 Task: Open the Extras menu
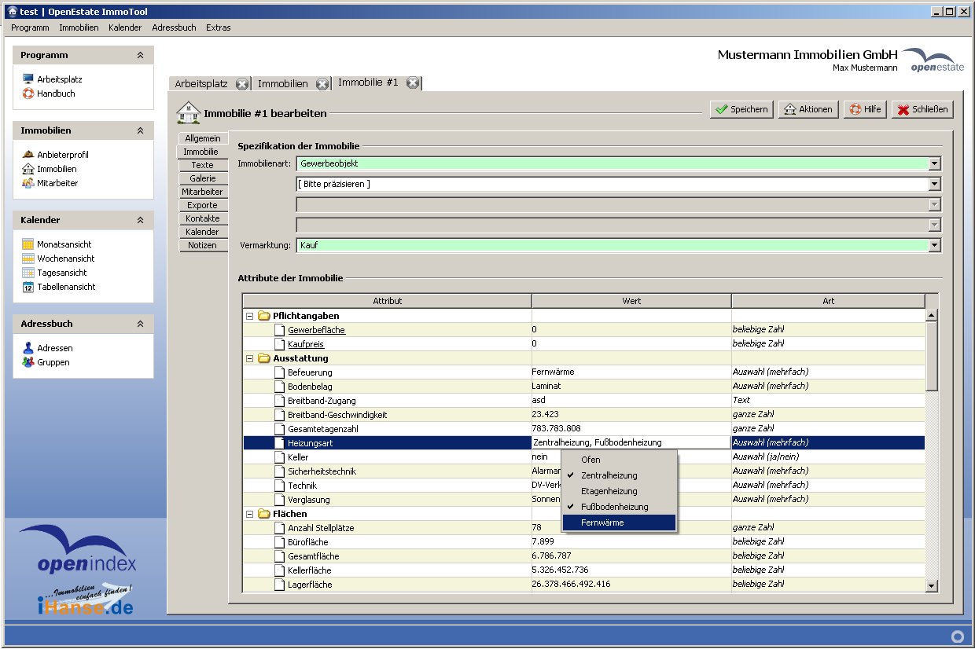pyautogui.click(x=218, y=27)
